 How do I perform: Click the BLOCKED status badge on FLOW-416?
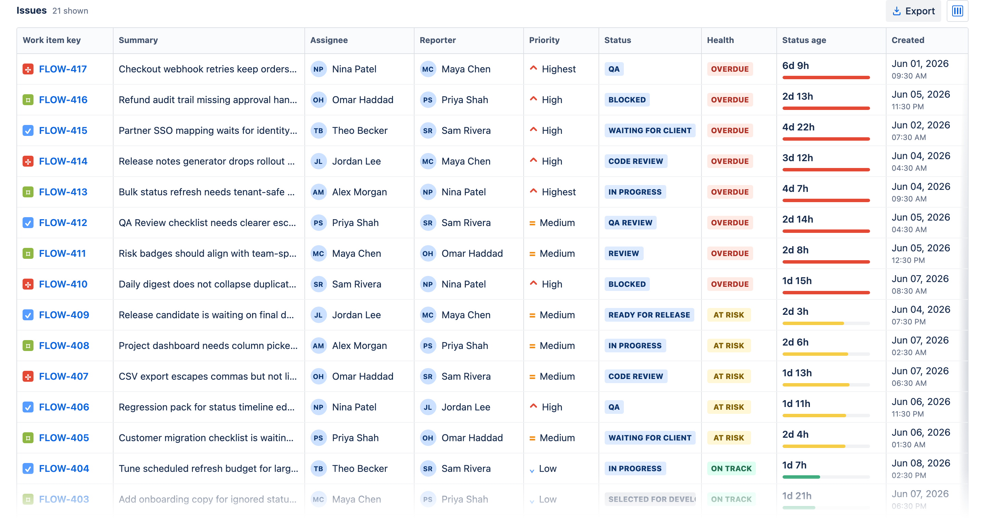click(x=627, y=100)
